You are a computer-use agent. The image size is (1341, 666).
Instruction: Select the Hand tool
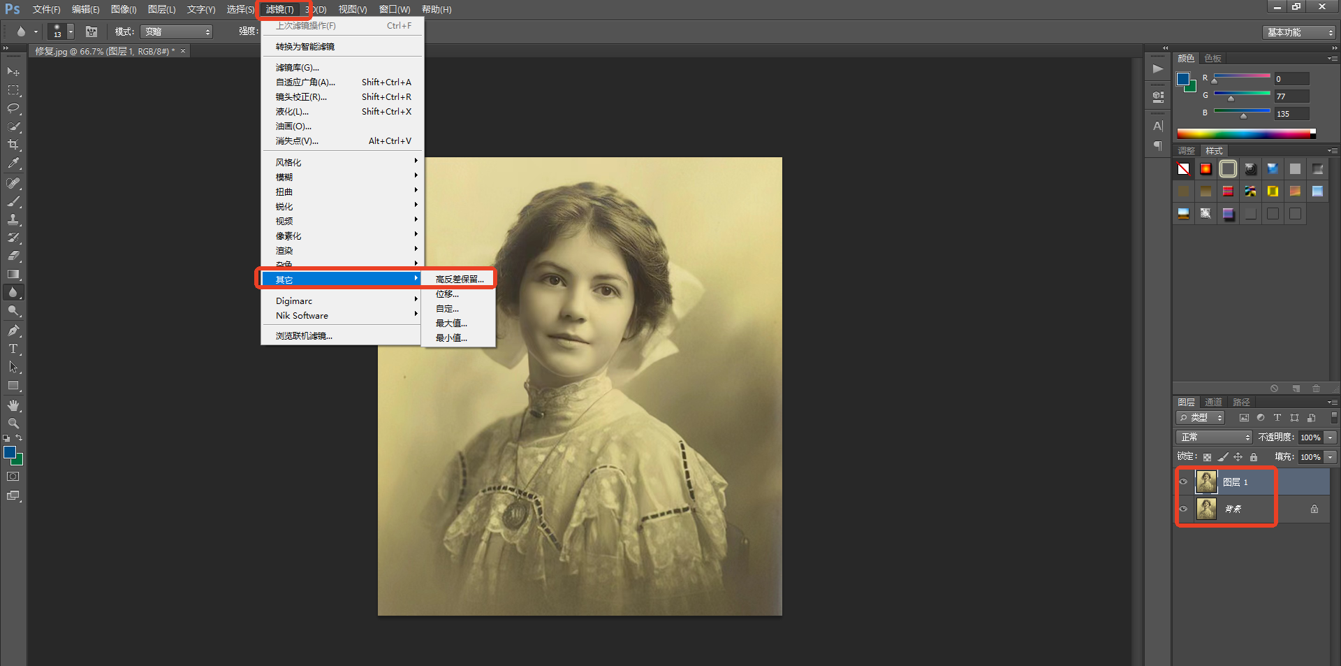click(x=13, y=405)
